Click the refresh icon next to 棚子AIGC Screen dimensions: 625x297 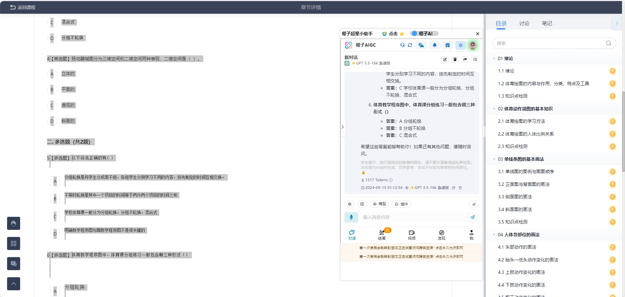pos(410,45)
